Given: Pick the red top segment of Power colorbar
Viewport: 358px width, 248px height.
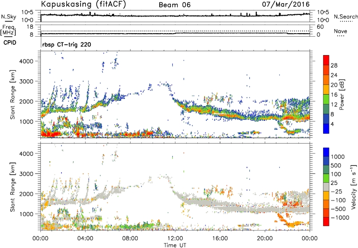Looking at the screenshot, I should [x=326, y=60].
